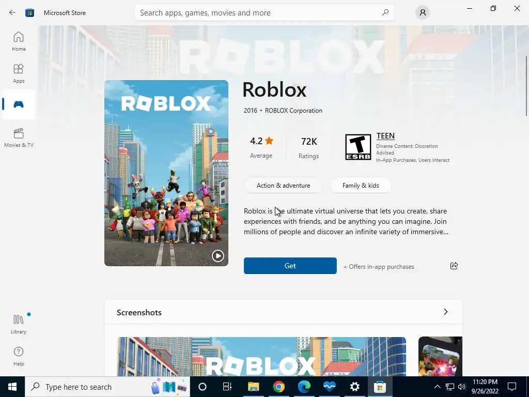This screenshot has width=529, height=397.
Task: Launch Google Chrome from taskbar
Action: (278, 387)
